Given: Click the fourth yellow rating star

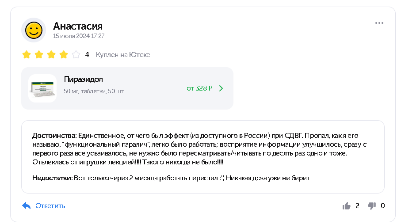Looking at the screenshot, I should (x=64, y=55).
